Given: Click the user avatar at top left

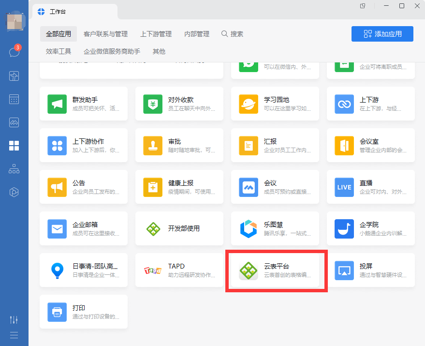Looking at the screenshot, I should pos(15,22).
